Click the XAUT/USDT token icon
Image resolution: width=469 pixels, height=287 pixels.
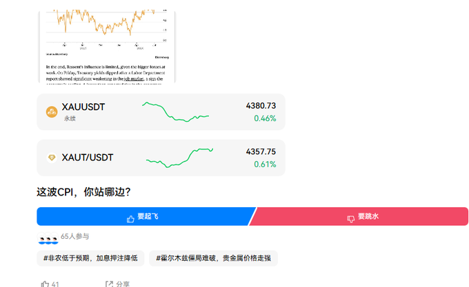click(x=52, y=158)
